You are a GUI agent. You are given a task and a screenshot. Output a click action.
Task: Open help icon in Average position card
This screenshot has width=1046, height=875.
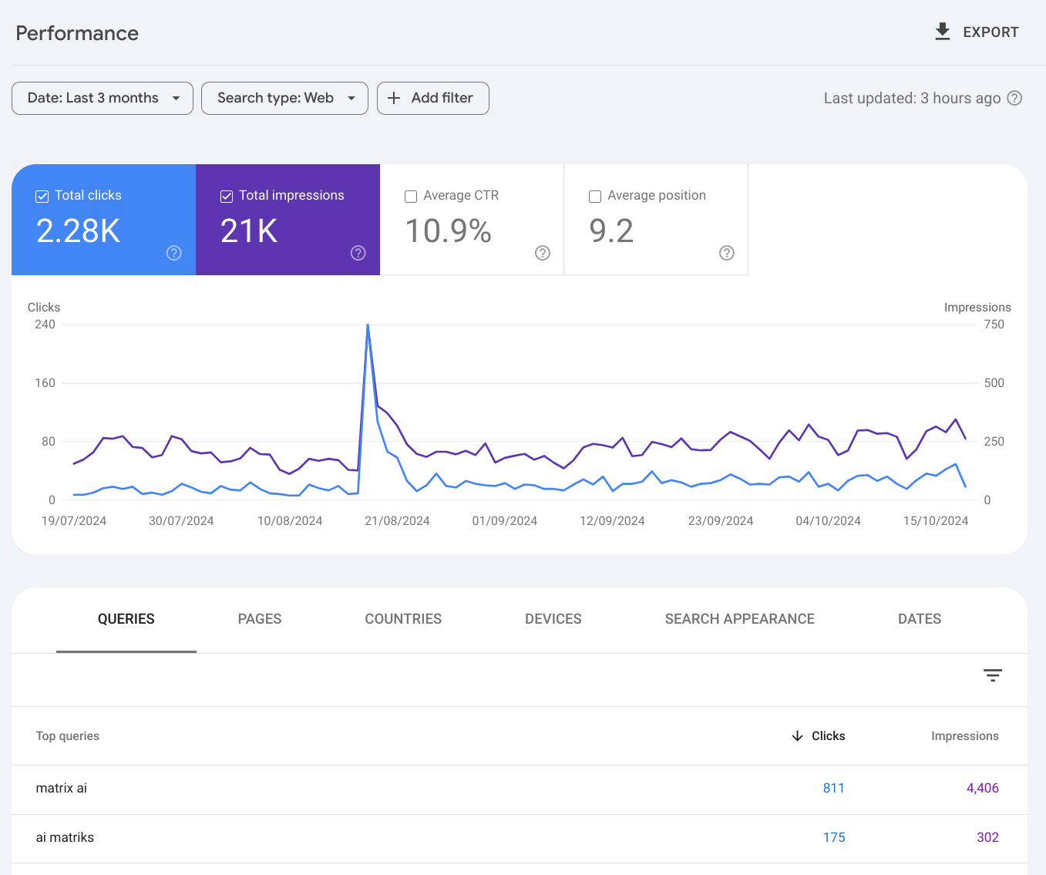click(x=727, y=253)
